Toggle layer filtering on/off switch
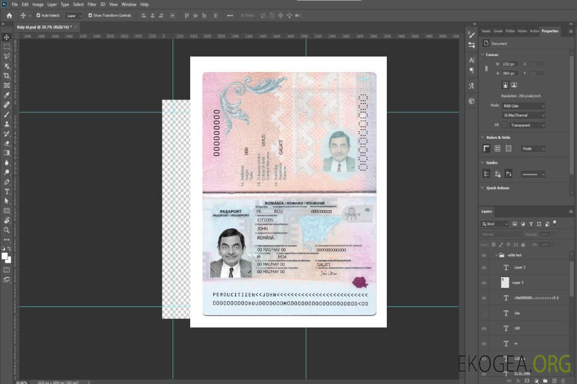The width and height of the screenshot is (577, 384). click(555, 223)
